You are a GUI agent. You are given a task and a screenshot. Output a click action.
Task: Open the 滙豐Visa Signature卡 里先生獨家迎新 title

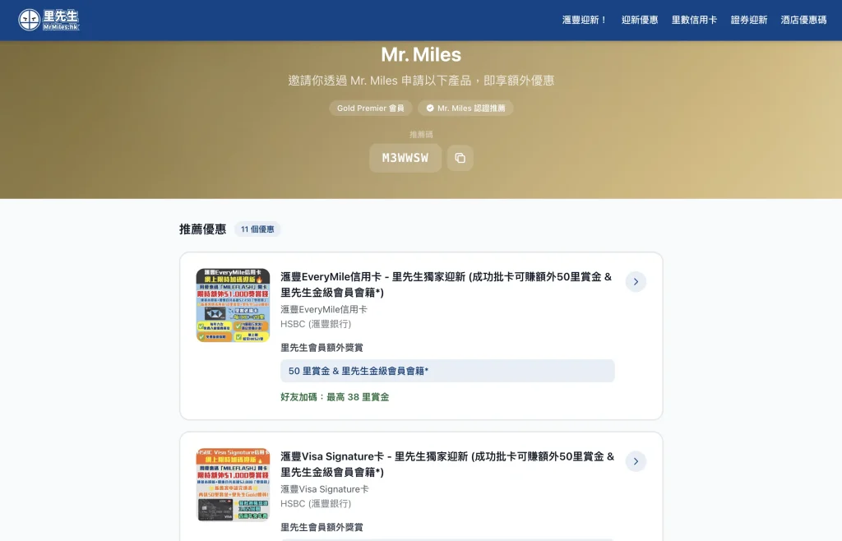coord(446,465)
